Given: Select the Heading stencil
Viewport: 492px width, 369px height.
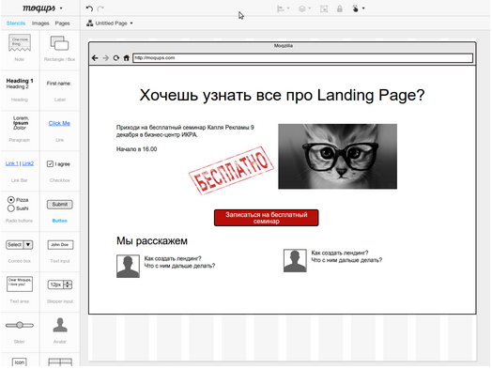Looking at the screenshot, I should pos(20,90).
